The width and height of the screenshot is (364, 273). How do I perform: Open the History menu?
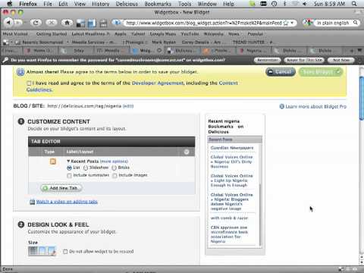click(x=100, y=4)
